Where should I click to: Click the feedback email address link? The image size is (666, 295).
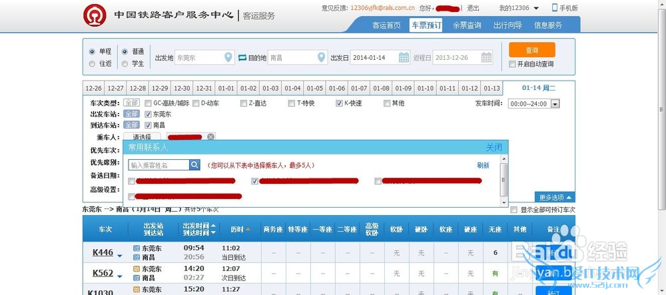383,8
